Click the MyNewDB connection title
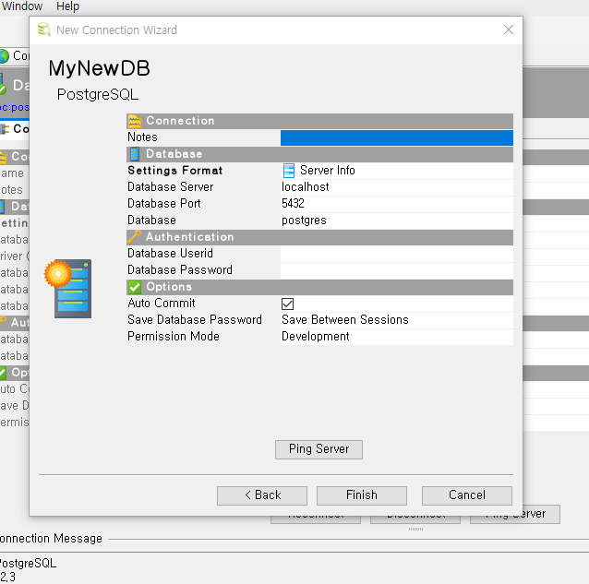The image size is (589, 584). click(99, 68)
